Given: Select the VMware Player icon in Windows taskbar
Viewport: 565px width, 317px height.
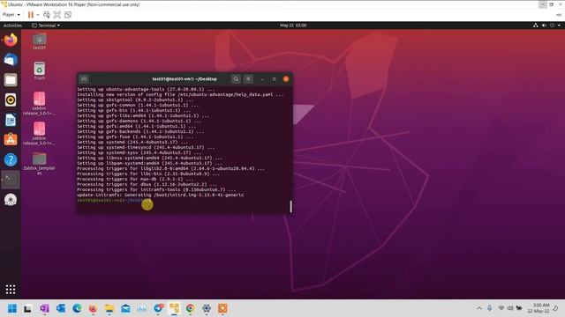Looking at the screenshot, I should coord(174,308).
